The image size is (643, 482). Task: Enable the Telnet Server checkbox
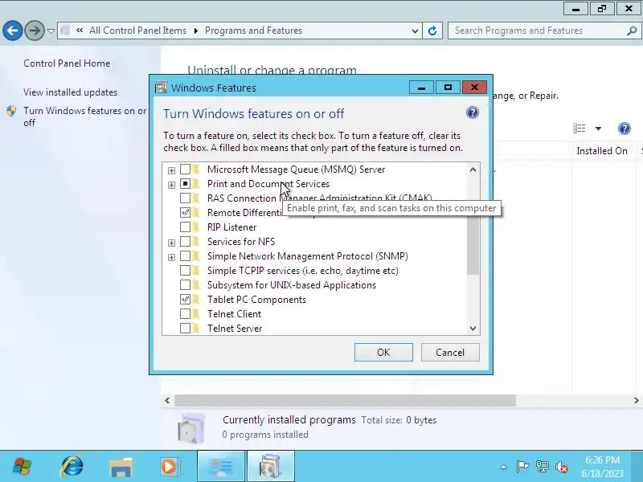pos(186,329)
